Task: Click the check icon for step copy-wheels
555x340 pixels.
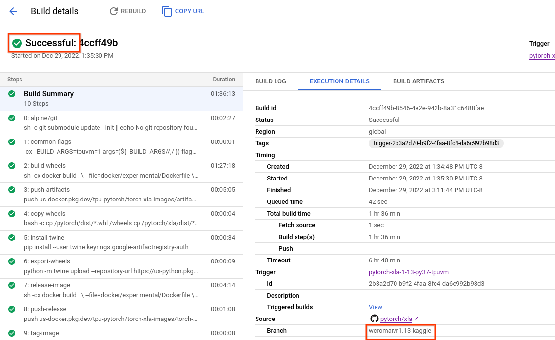Action: pyautogui.click(x=12, y=214)
